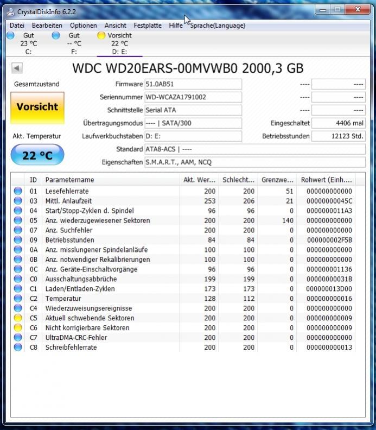Image resolution: width=376 pixels, height=430 pixels.
Task: Open the Festplatte menu
Action: click(148, 26)
